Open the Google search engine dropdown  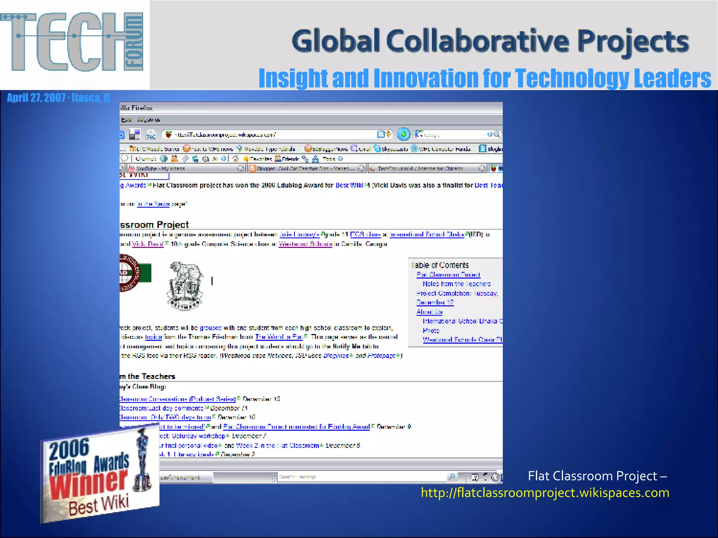418,134
